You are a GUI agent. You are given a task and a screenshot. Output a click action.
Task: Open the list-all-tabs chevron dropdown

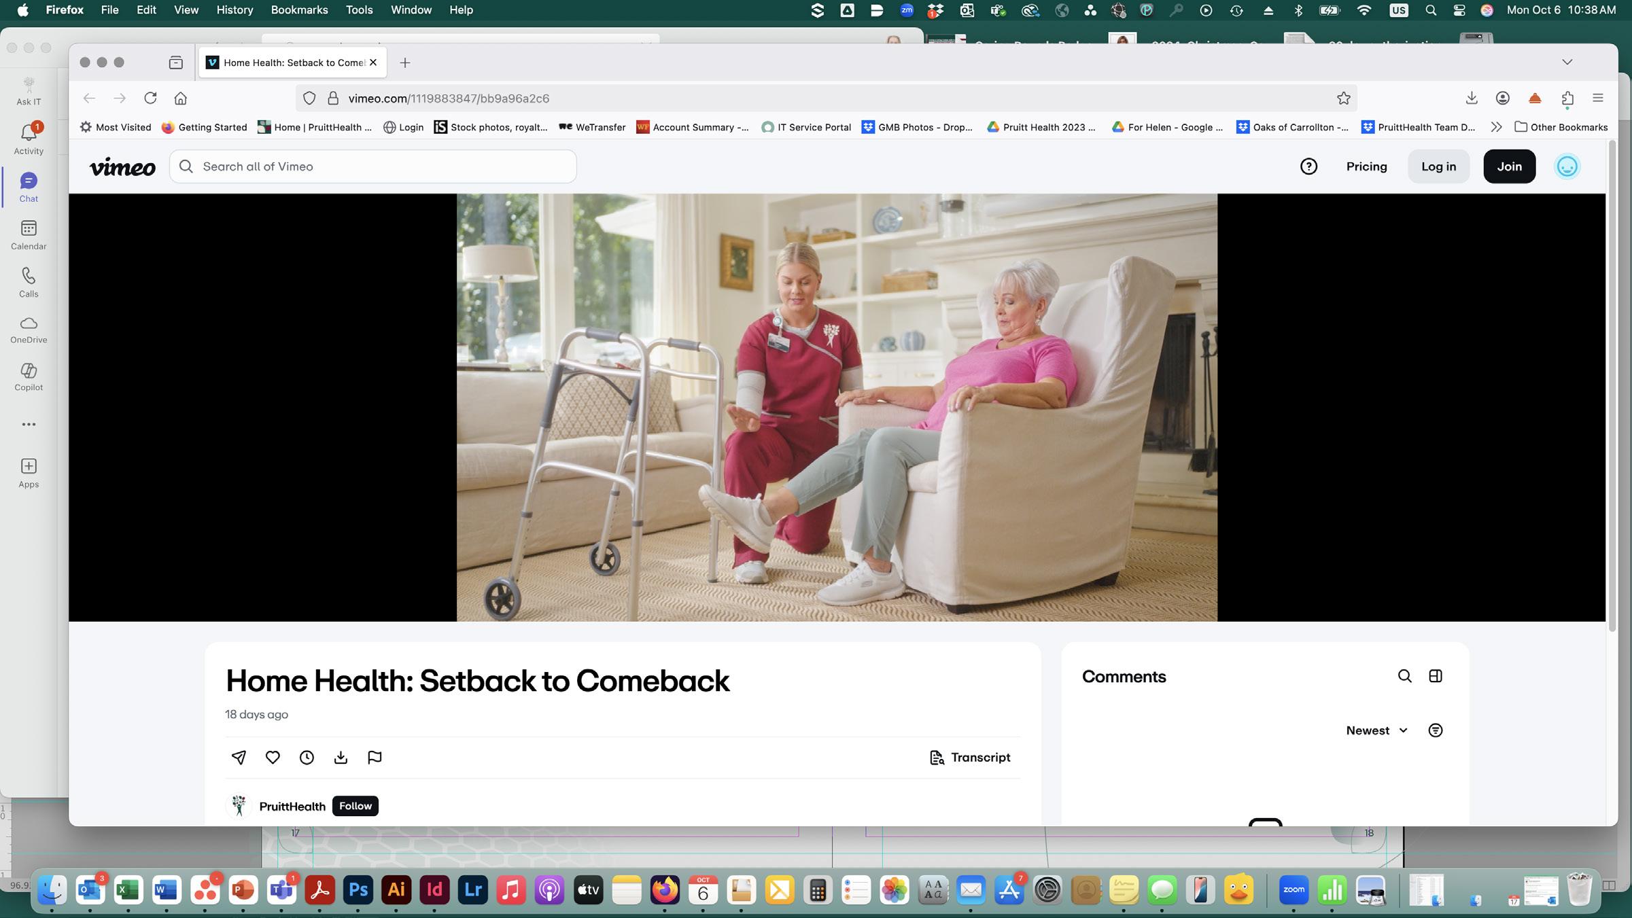coord(1567,62)
